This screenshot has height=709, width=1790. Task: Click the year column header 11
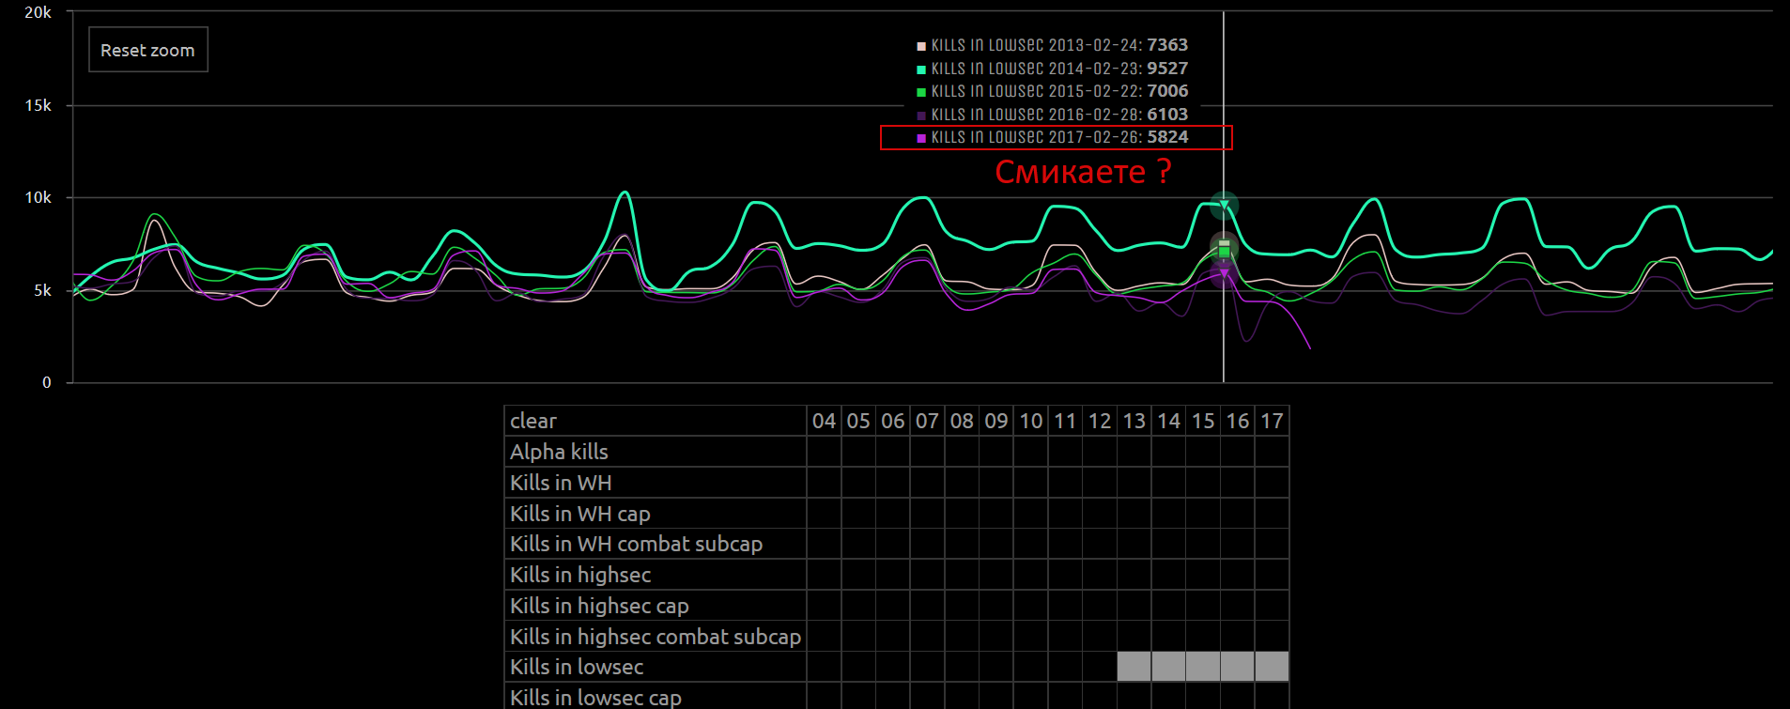[1065, 421]
